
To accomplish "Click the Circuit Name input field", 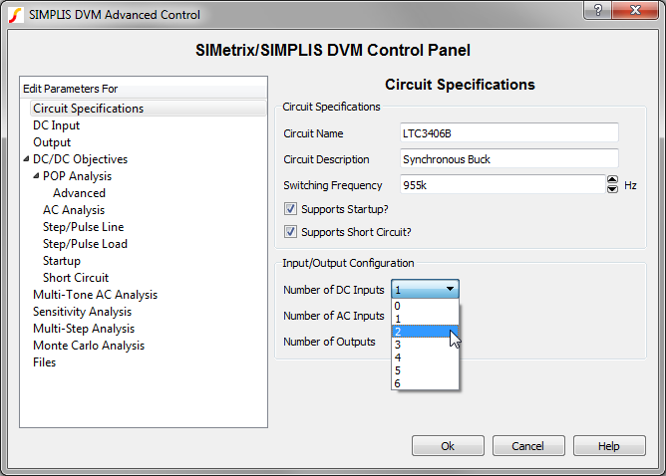I will [508, 132].
